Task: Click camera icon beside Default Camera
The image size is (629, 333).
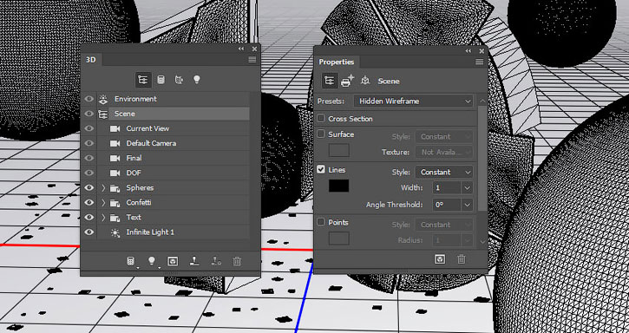Action: pyautogui.click(x=115, y=144)
